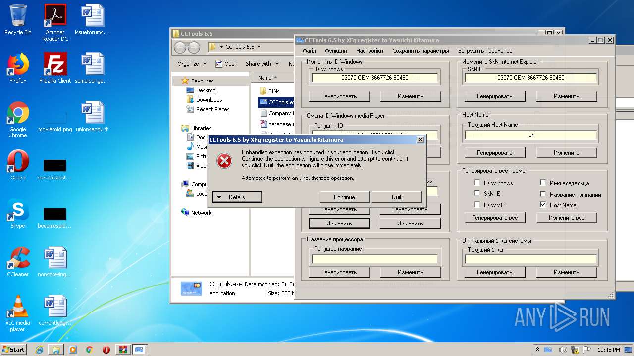
Task: Open Файл menu
Action: (x=309, y=51)
